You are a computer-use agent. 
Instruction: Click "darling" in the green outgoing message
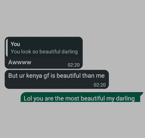pyautogui.click(x=125, y=99)
